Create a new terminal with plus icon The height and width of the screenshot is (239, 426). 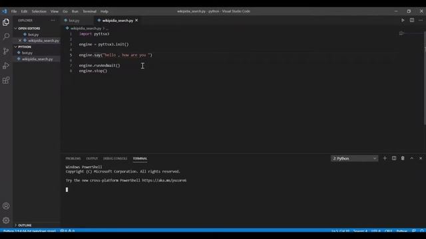[385, 158]
